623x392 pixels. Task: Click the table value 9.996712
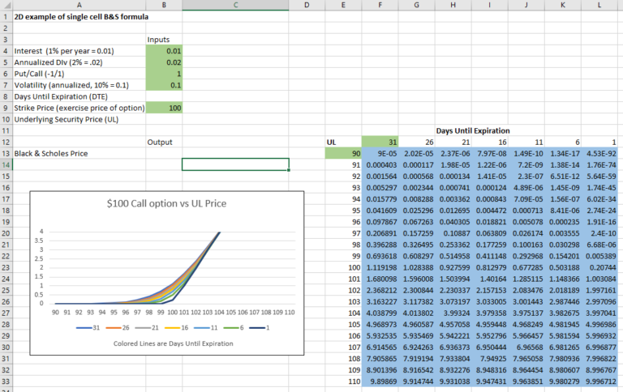(599, 381)
